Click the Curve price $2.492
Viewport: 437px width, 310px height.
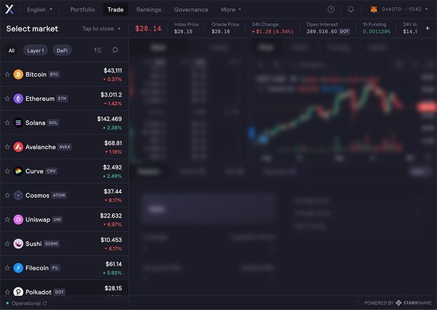[112, 167]
